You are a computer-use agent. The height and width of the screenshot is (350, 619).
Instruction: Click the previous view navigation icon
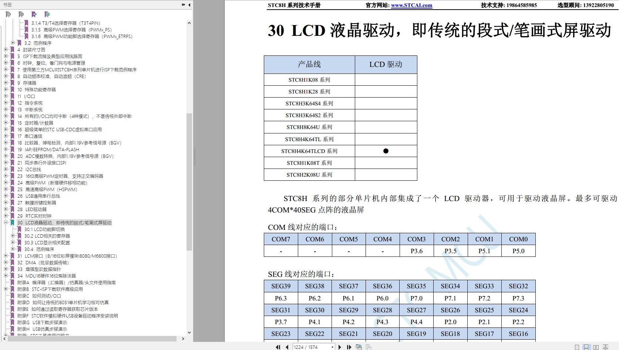click(x=359, y=347)
